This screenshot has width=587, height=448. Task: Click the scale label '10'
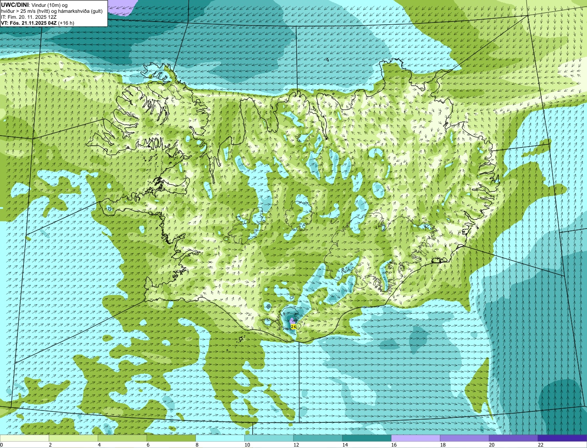pyautogui.click(x=247, y=445)
